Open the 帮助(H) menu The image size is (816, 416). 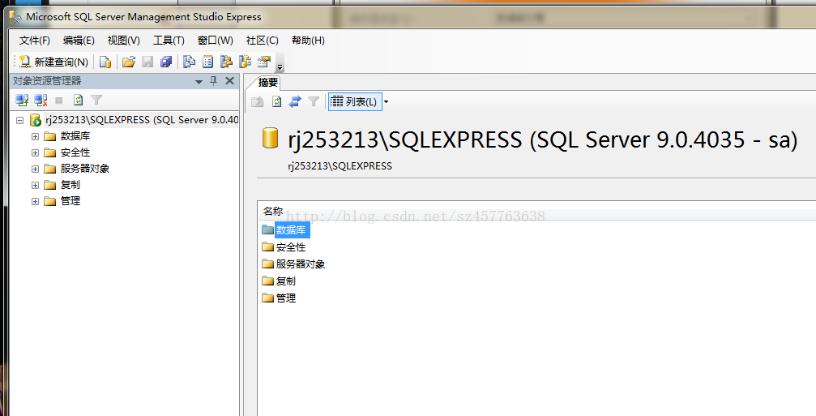(308, 41)
